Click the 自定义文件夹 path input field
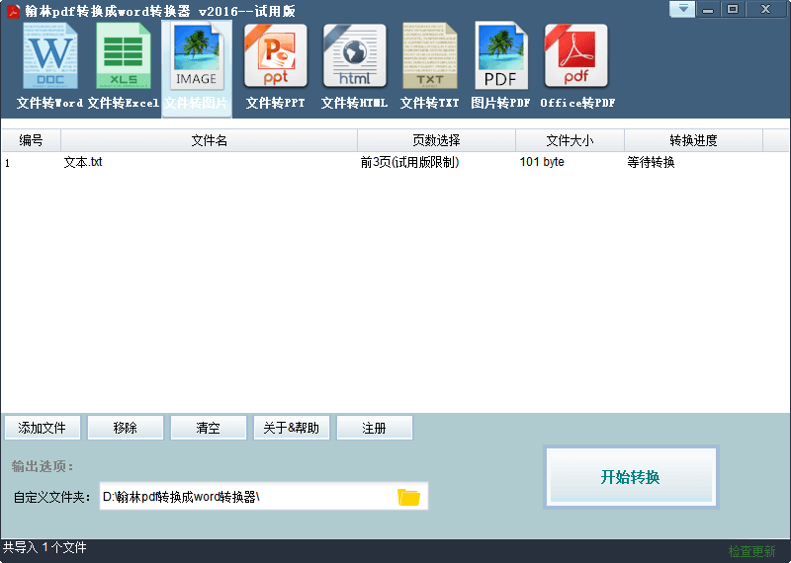Screen dimensions: 791x563 point(263,497)
